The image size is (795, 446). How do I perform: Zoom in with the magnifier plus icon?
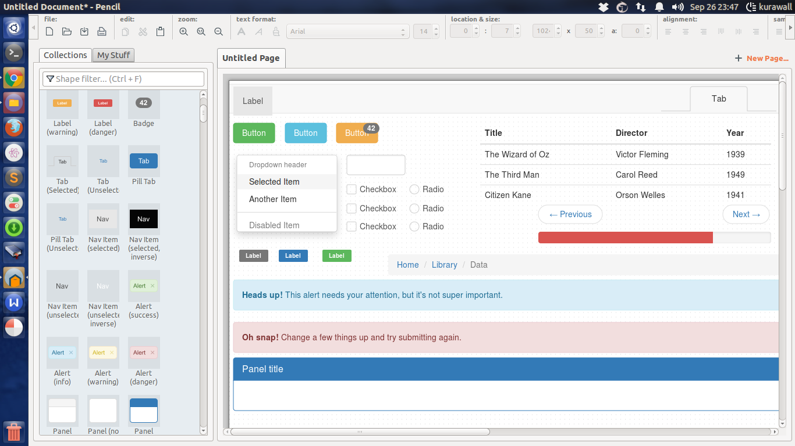coord(183,31)
